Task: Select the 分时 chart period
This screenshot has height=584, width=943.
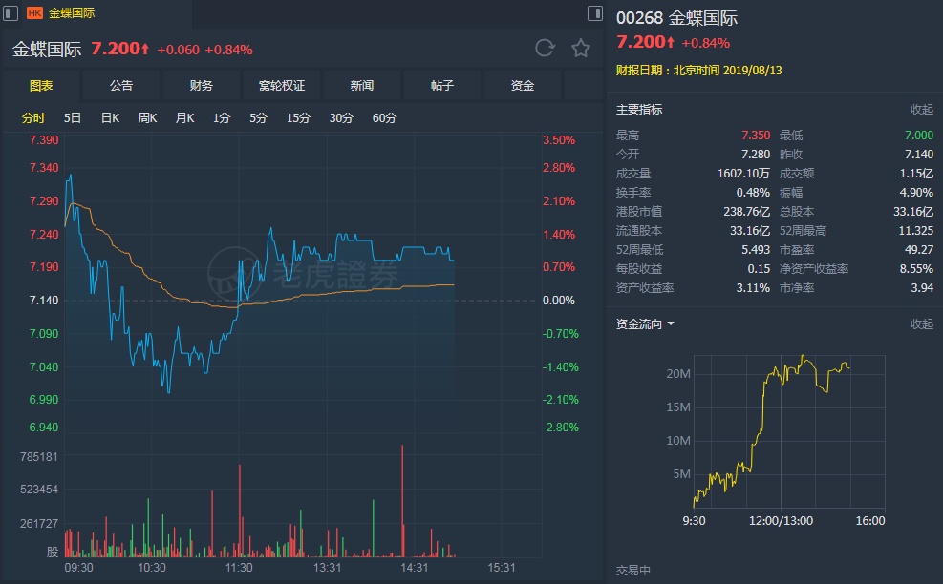Action: [x=33, y=117]
